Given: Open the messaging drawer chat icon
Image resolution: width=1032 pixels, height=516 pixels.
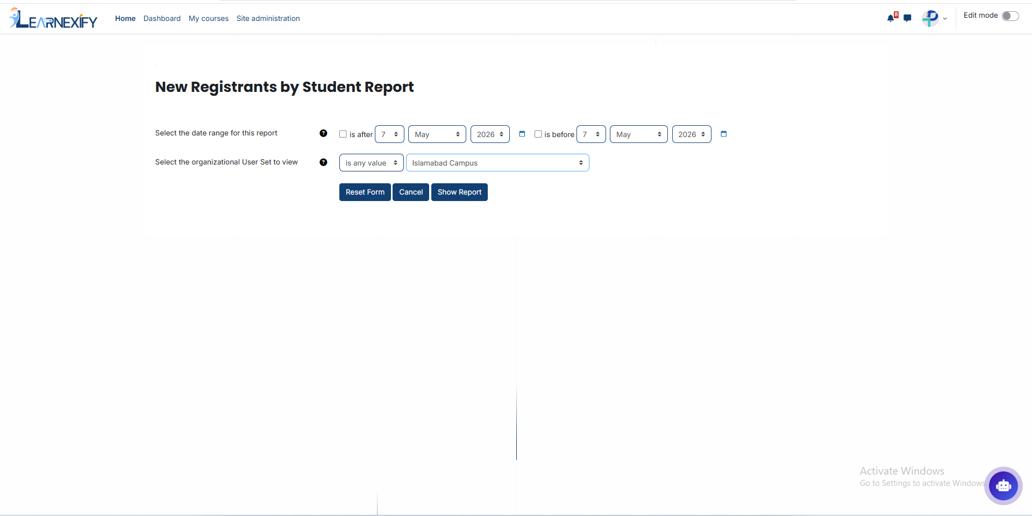Looking at the screenshot, I should 908,18.
